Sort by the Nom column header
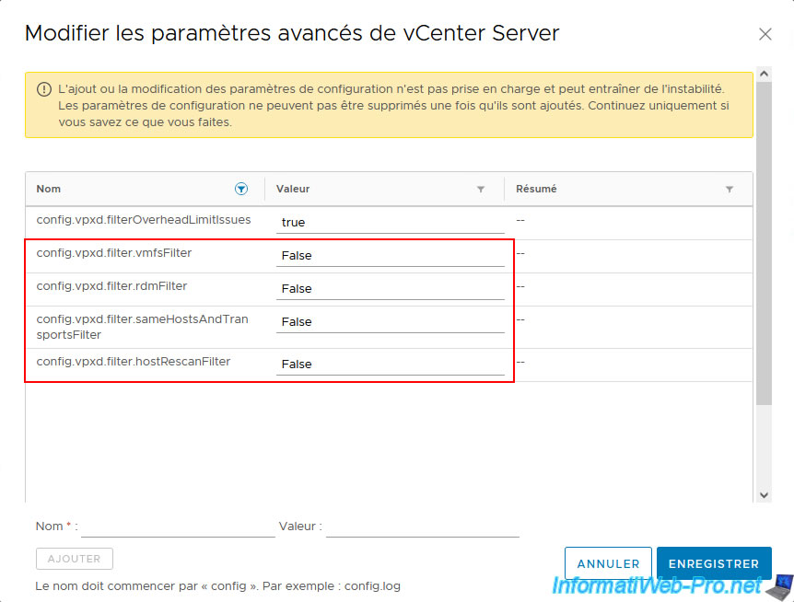This screenshot has width=794, height=602. pyautogui.click(x=49, y=189)
